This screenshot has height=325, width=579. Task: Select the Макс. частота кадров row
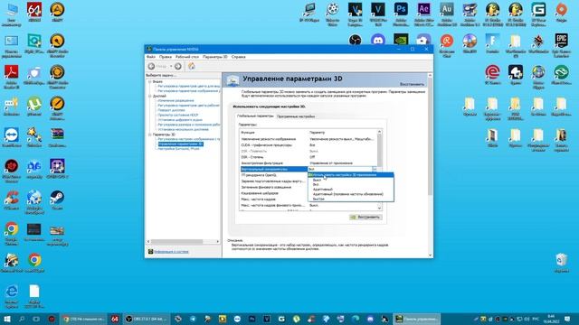tap(273, 199)
